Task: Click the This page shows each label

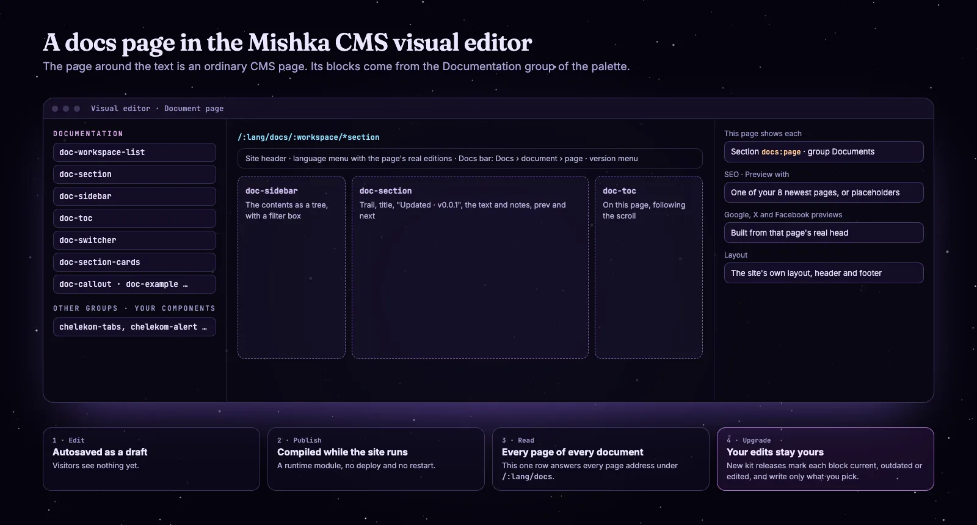Action: tap(763, 134)
